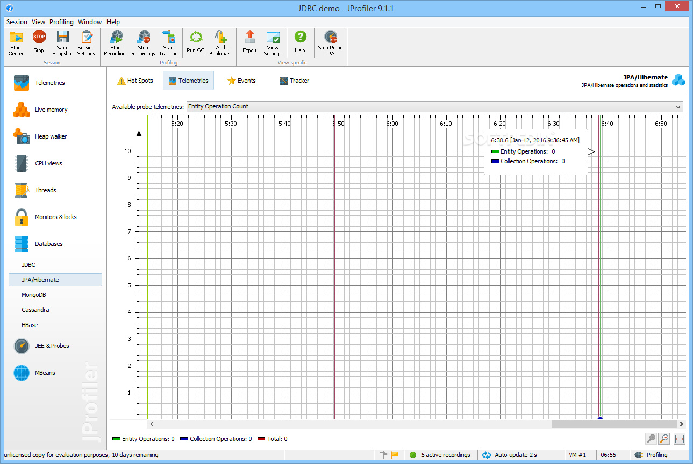Add a bookmark from the toolbar
This screenshot has height=464, width=693.
220,43
